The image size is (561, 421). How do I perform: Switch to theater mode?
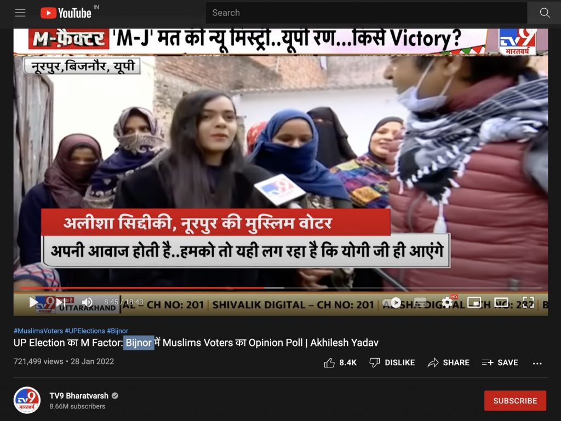[501, 302]
